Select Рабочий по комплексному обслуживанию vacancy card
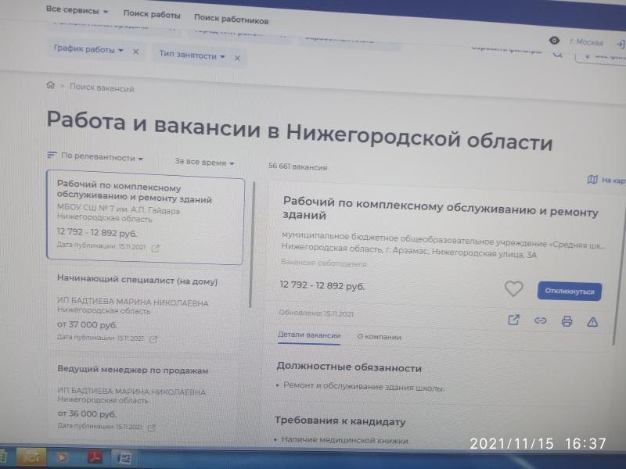Screen dimensions: 626x469 pyautogui.click(x=146, y=217)
